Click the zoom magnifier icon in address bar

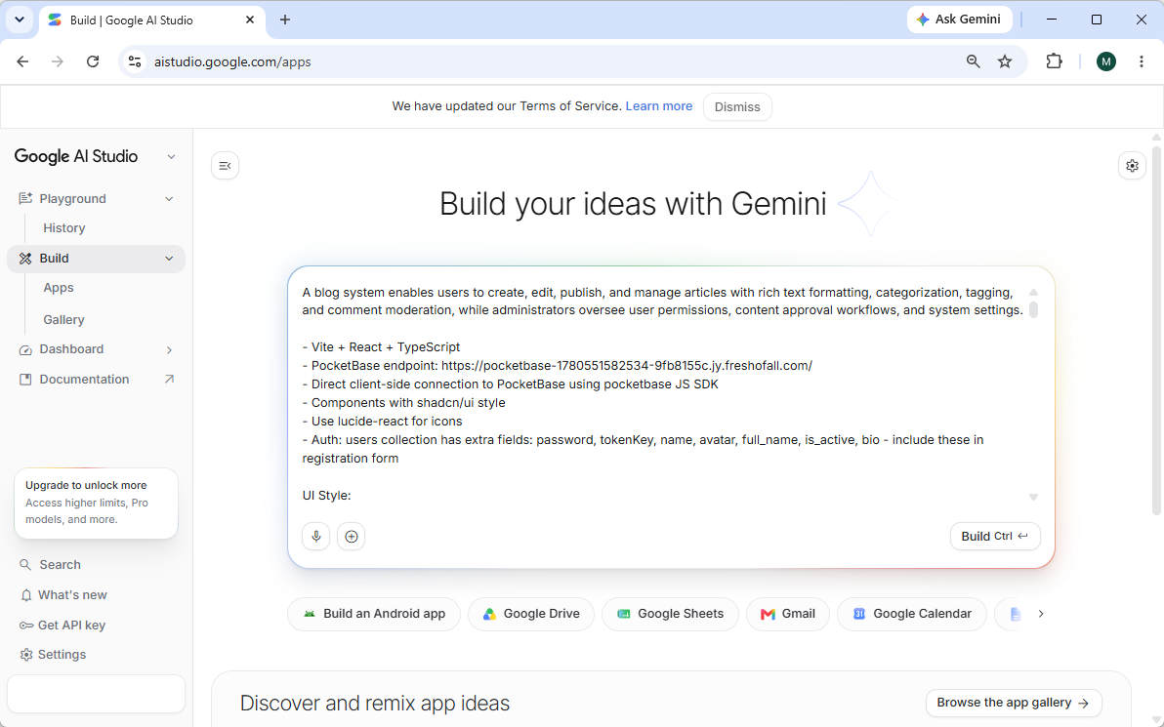coord(973,61)
